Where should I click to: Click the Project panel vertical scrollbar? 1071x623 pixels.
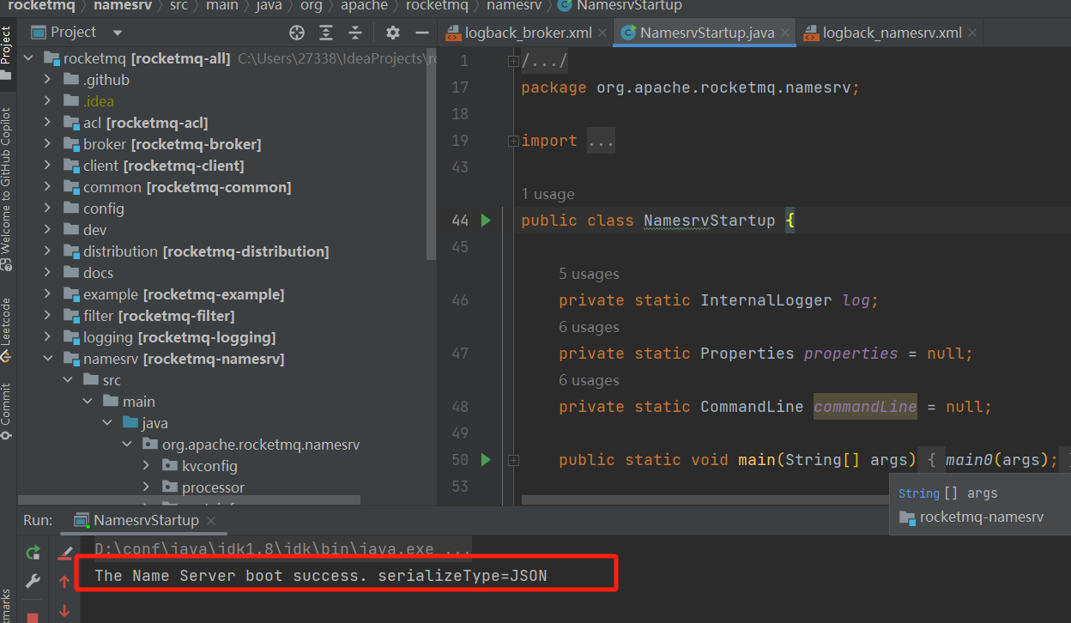[431, 154]
